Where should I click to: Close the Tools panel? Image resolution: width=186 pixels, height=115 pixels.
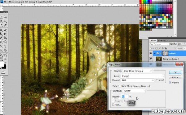(x=7, y=12)
